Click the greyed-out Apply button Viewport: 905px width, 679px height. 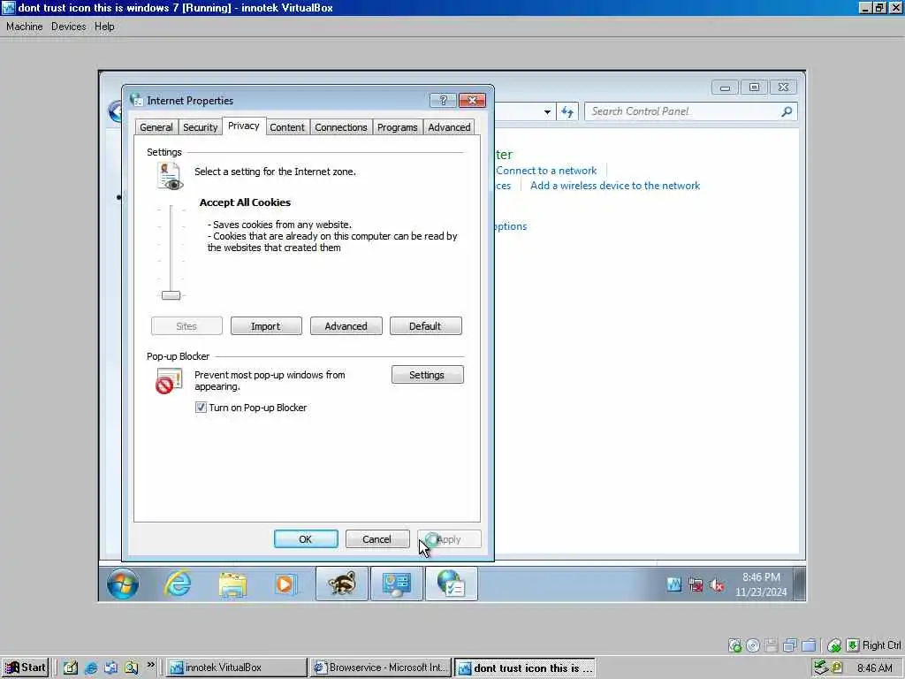coord(449,539)
